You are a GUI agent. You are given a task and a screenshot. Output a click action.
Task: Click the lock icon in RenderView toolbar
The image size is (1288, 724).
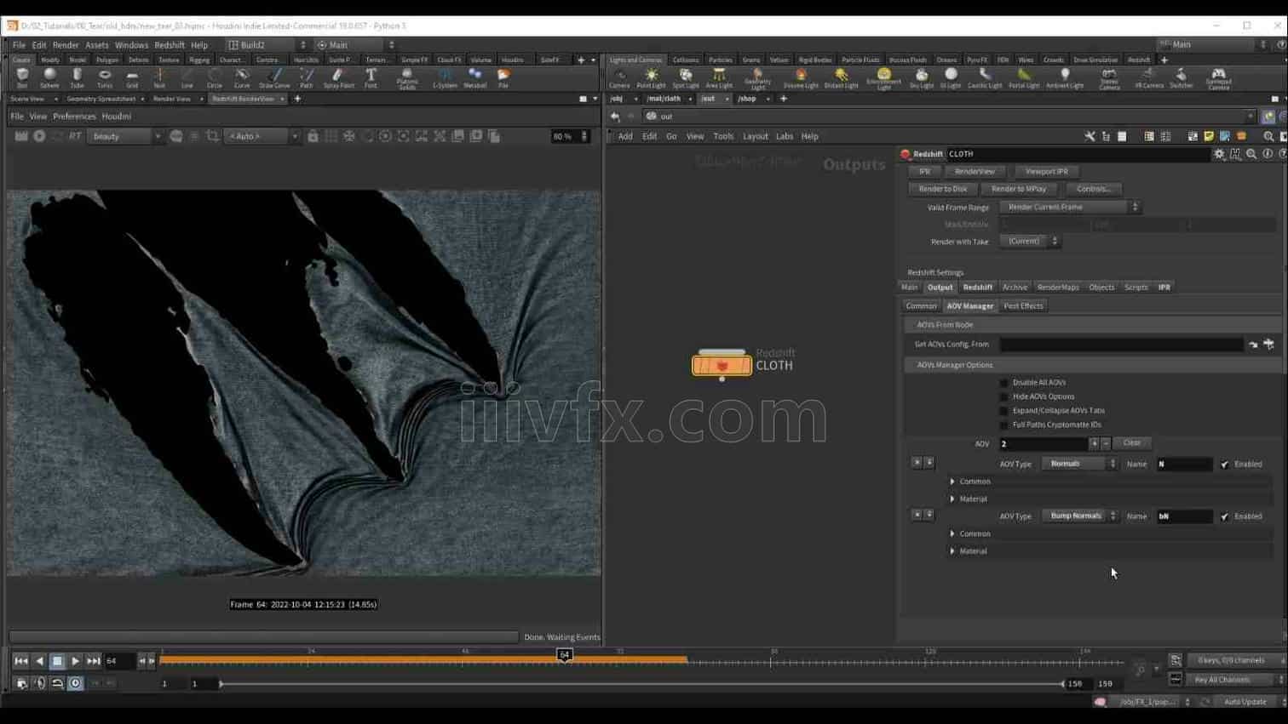pos(313,136)
